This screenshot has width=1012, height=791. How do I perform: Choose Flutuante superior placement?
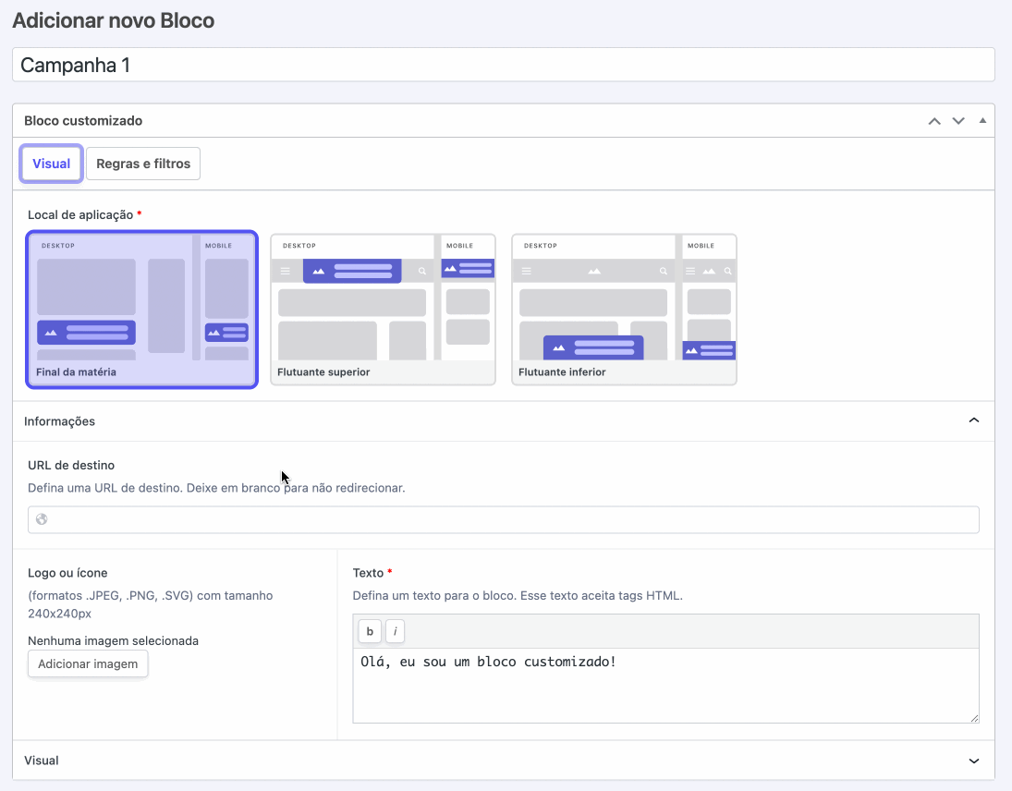coord(383,310)
